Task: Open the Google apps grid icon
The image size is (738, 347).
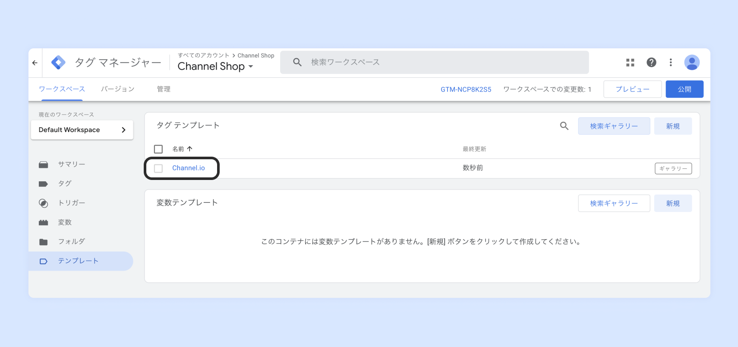Action: [630, 63]
